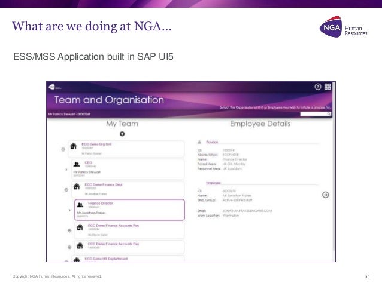The image size is (382, 286).
Task: Click the search magnifier icon
Action: pos(329,114)
